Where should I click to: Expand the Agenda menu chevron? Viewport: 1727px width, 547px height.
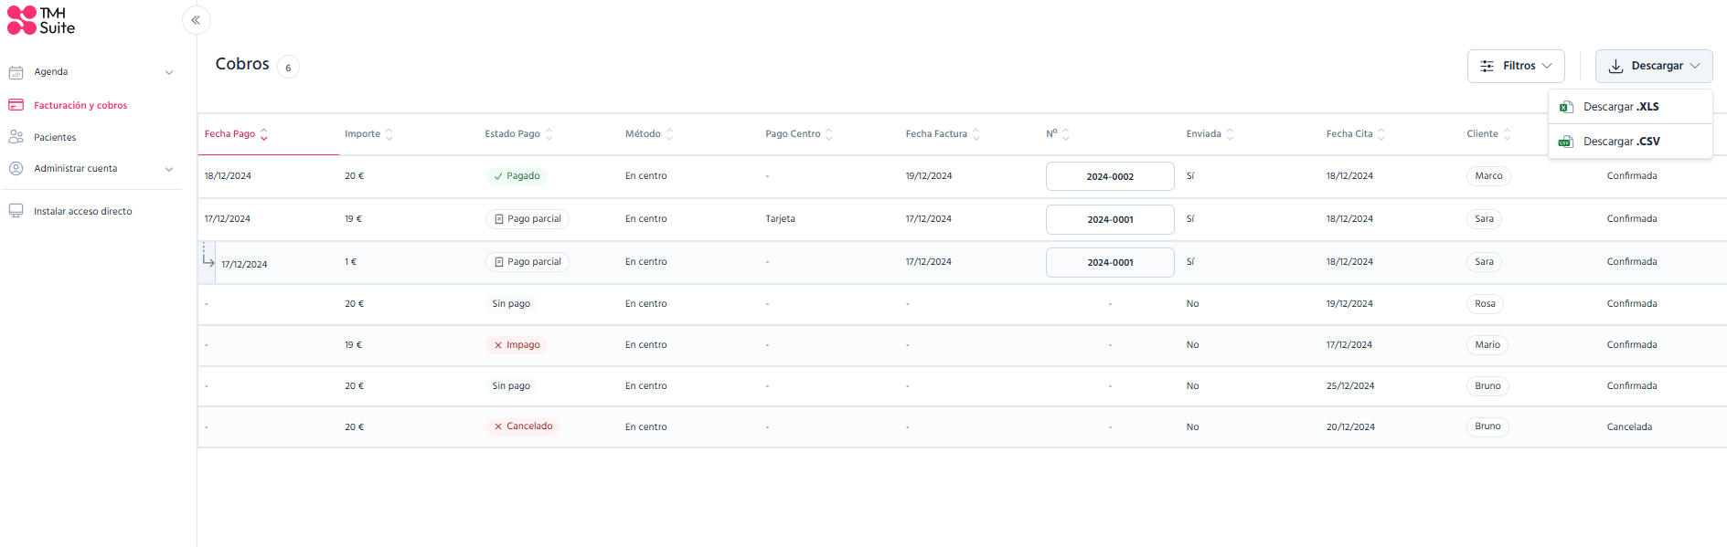tap(169, 72)
